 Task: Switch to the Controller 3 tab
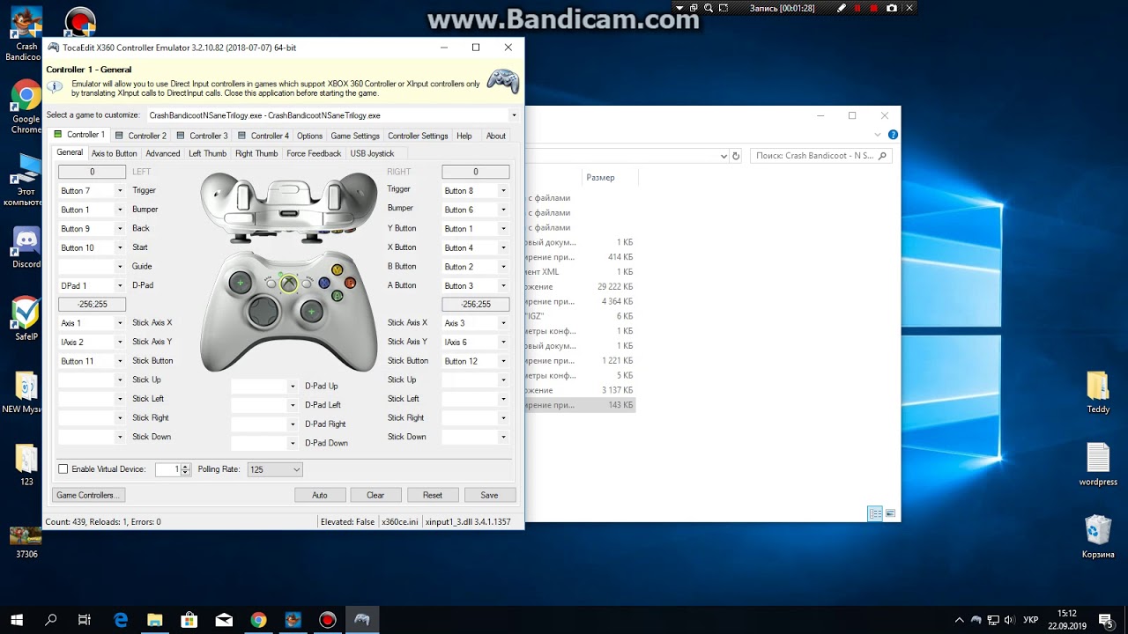[202, 136]
